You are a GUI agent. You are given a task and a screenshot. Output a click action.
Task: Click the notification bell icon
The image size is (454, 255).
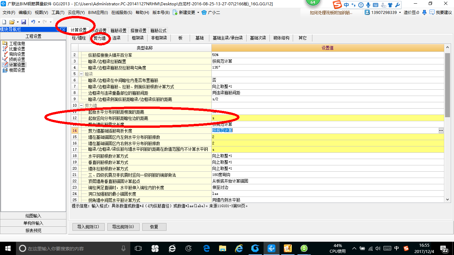424,12
